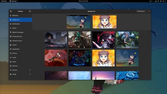
Task: Click the Power icon in the sidebar
Action: pos(11,62)
